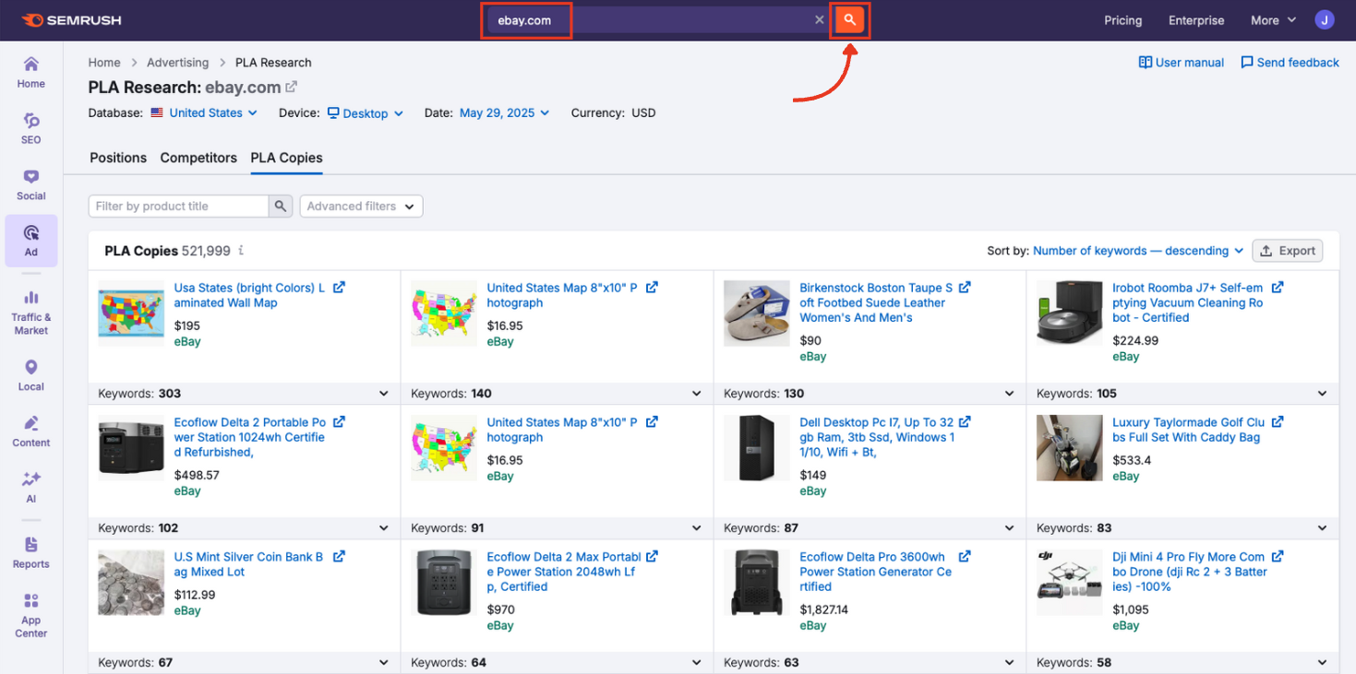Click the Export button

[1288, 250]
